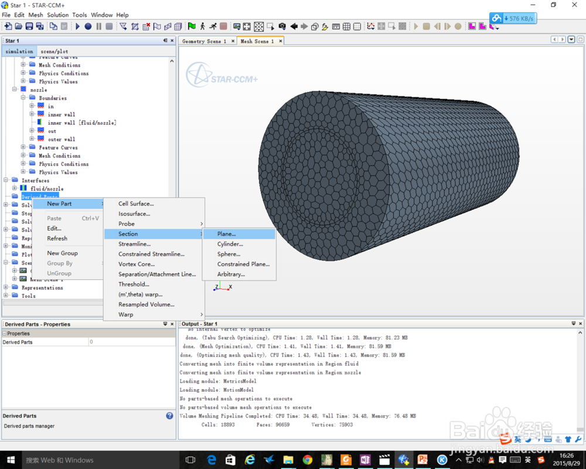Switch to the scene/plot tab
Image resolution: width=586 pixels, height=469 pixels.
point(54,51)
